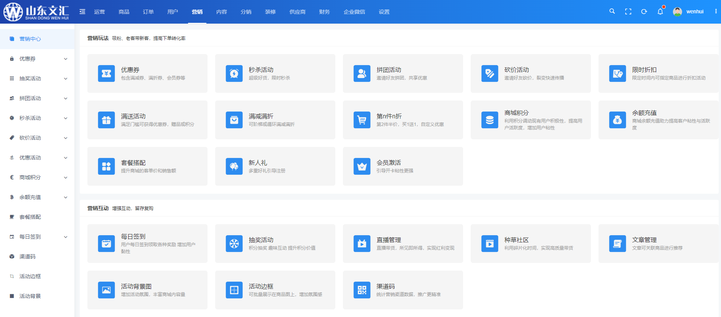Open 活动边框 in the sidebar

(37, 276)
